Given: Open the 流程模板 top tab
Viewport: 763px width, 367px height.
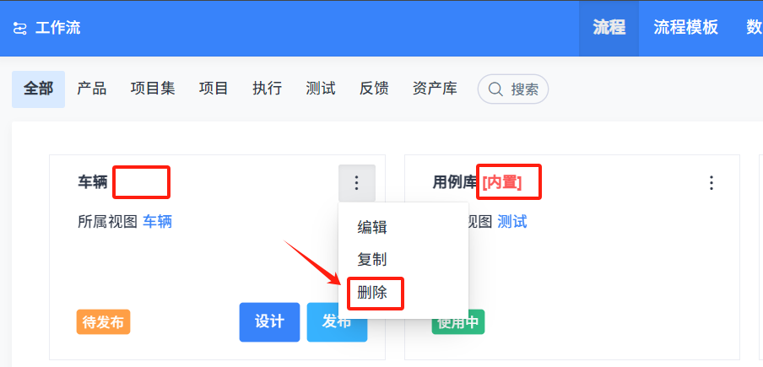Looking at the screenshot, I should [x=685, y=28].
